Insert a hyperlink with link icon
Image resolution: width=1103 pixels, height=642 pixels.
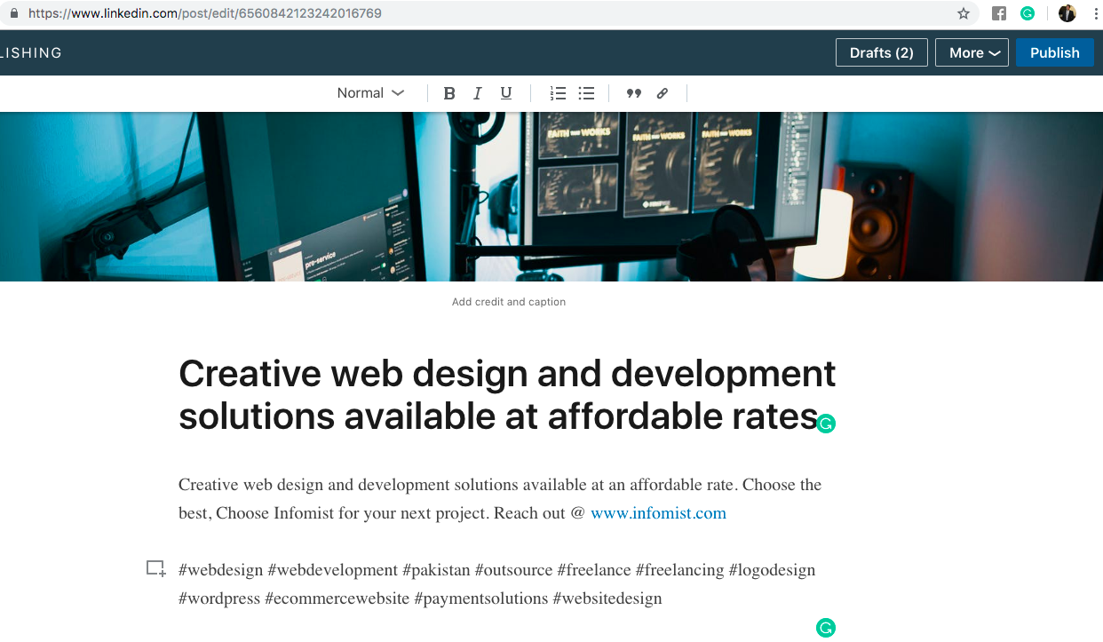point(663,93)
